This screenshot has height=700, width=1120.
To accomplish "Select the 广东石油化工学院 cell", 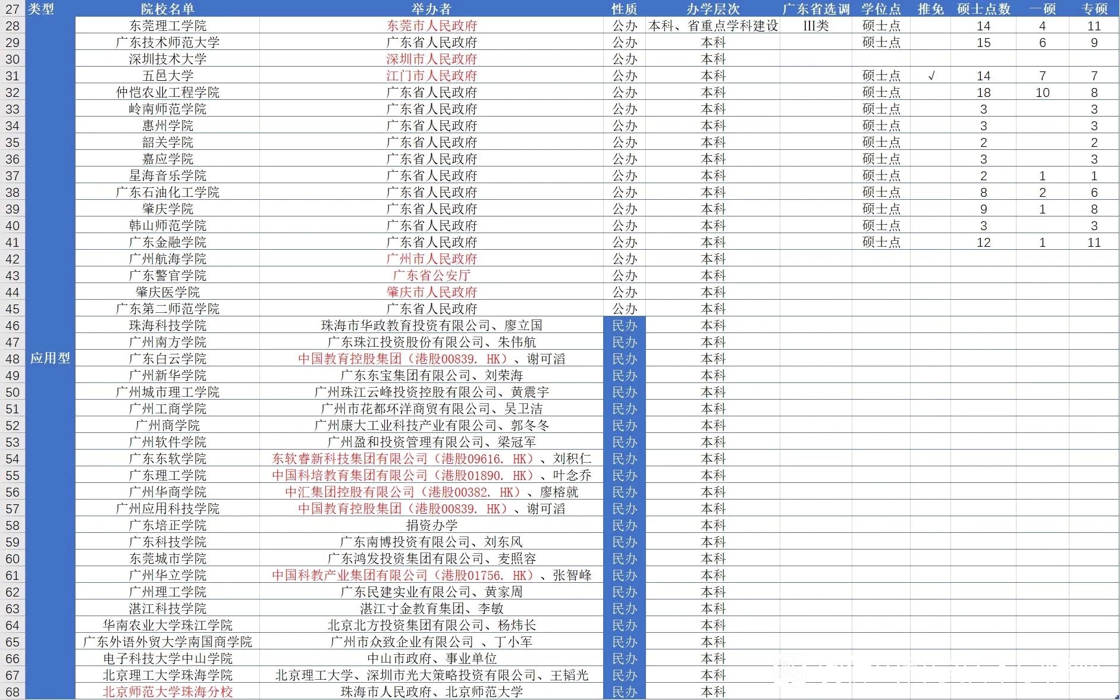I will coord(168,192).
